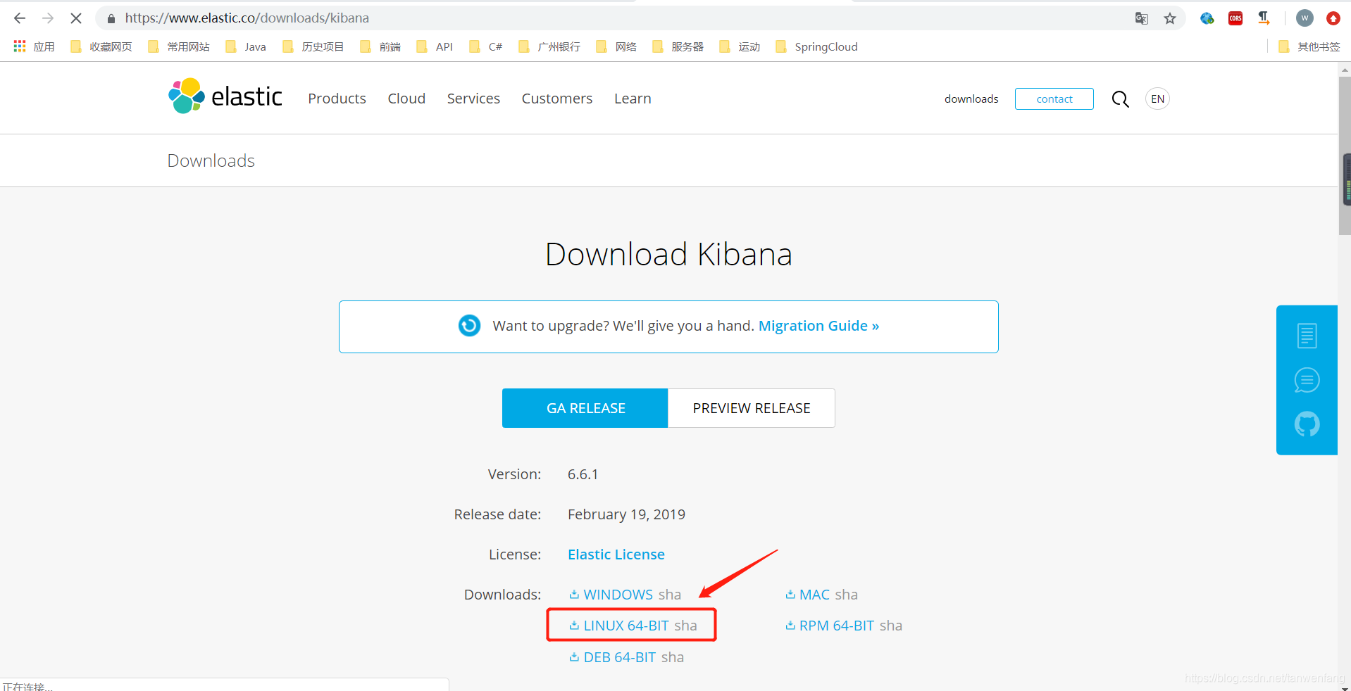Click download icon next to MAC
This screenshot has height=691, width=1351.
pos(790,595)
